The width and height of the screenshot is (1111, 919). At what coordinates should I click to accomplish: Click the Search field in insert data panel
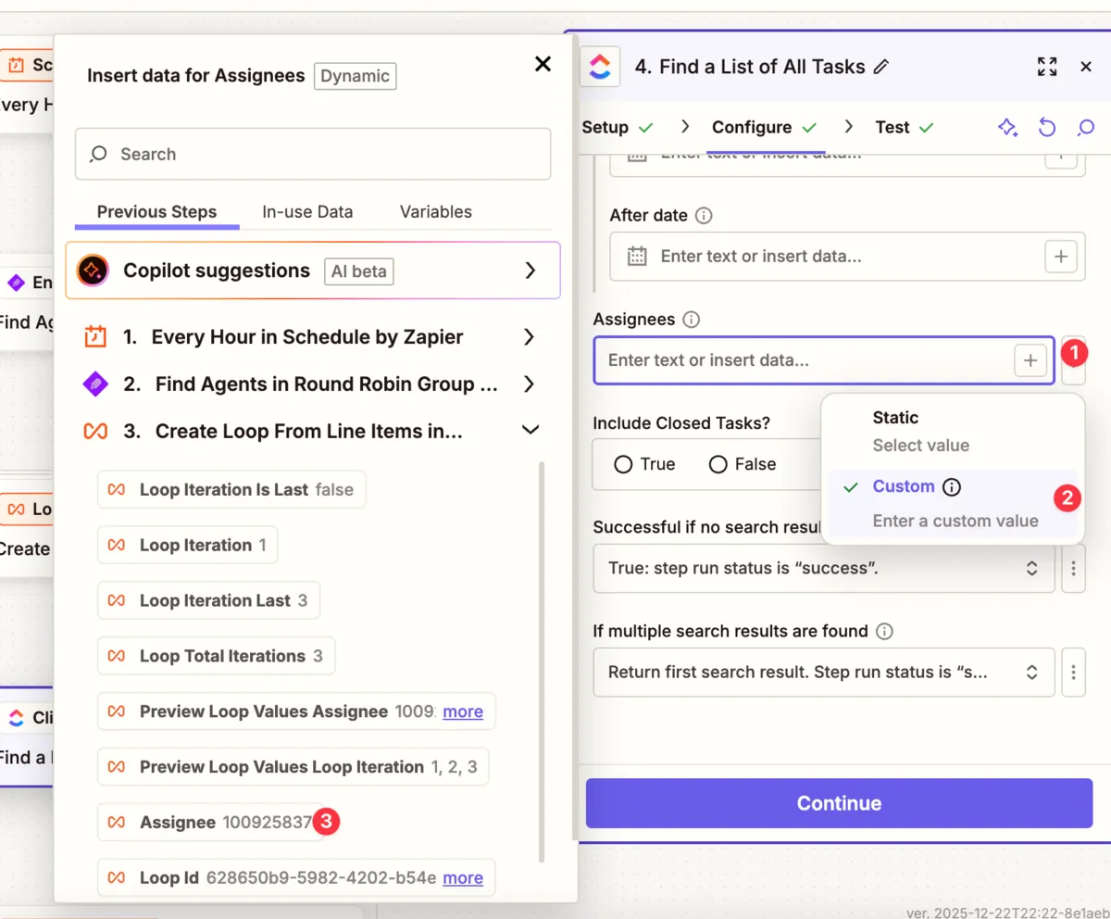click(313, 154)
